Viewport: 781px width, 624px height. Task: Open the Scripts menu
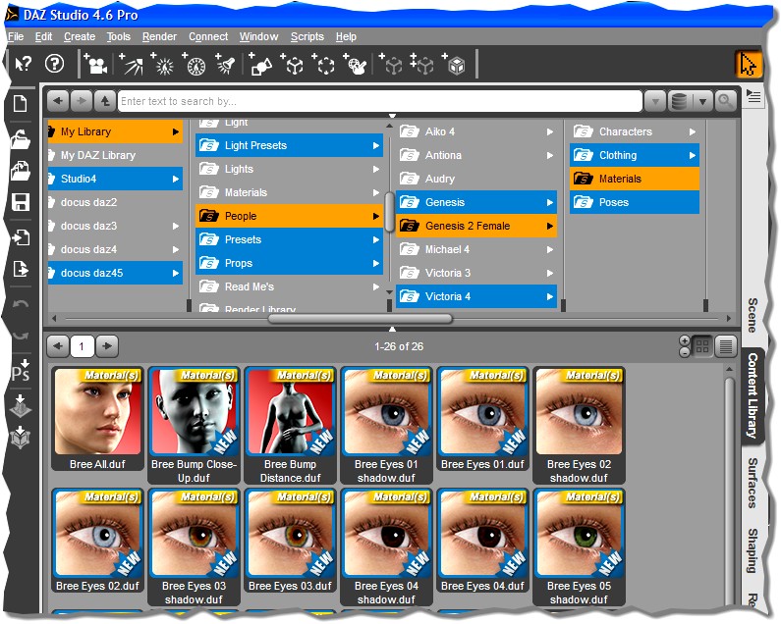(307, 37)
